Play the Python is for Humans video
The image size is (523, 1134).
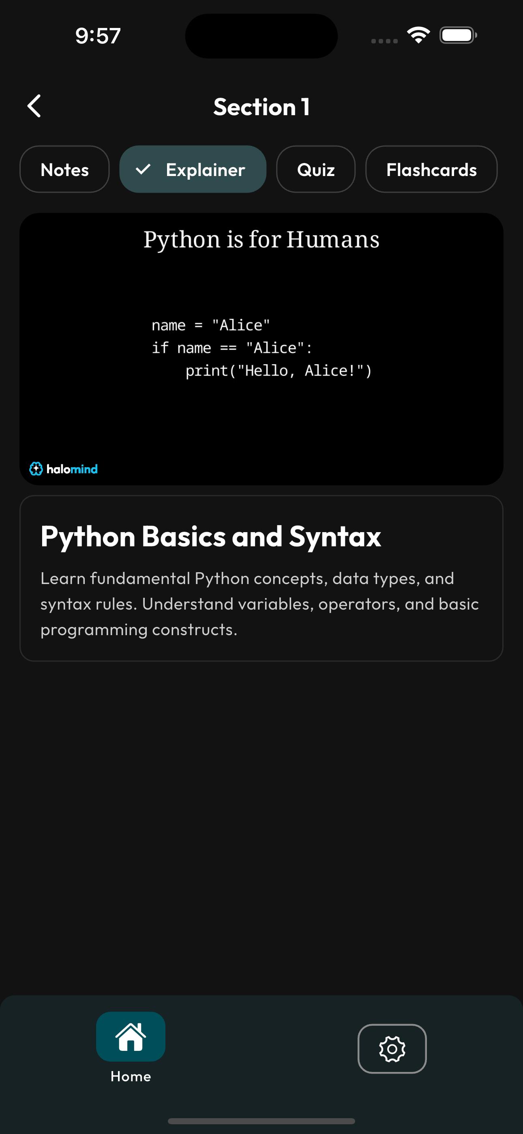click(261, 349)
